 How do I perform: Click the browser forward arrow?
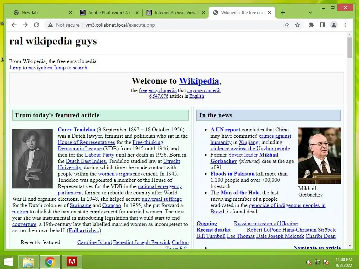pos(25,25)
